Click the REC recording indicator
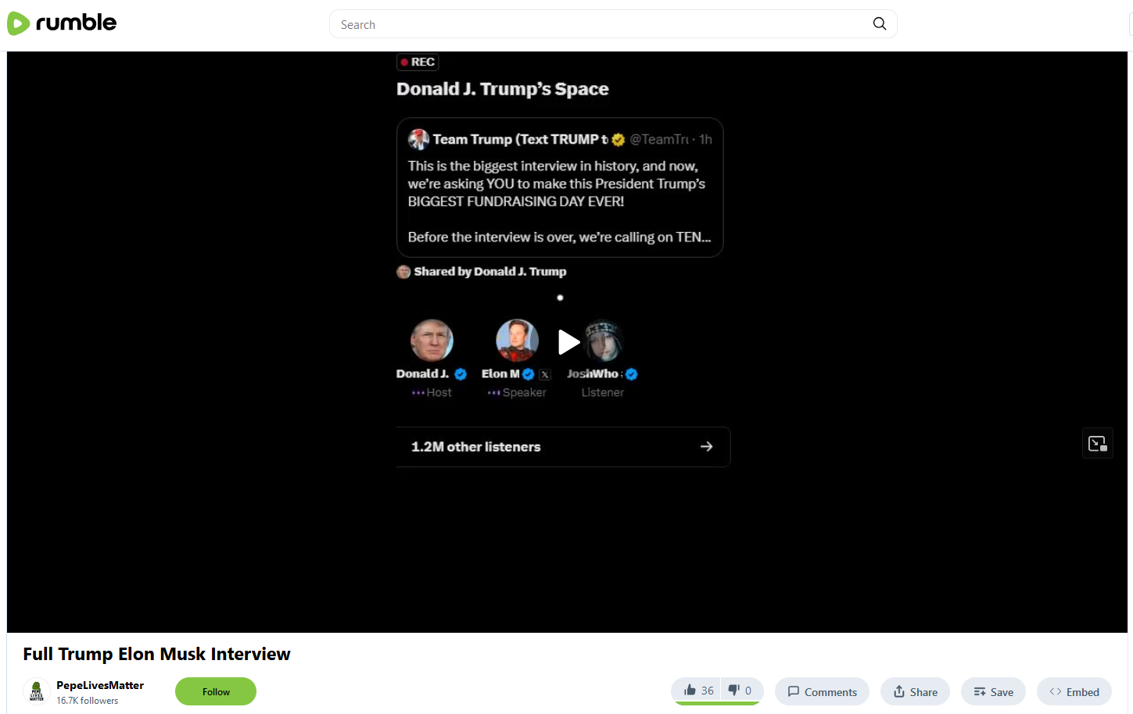This screenshot has height=714, width=1133. [418, 62]
